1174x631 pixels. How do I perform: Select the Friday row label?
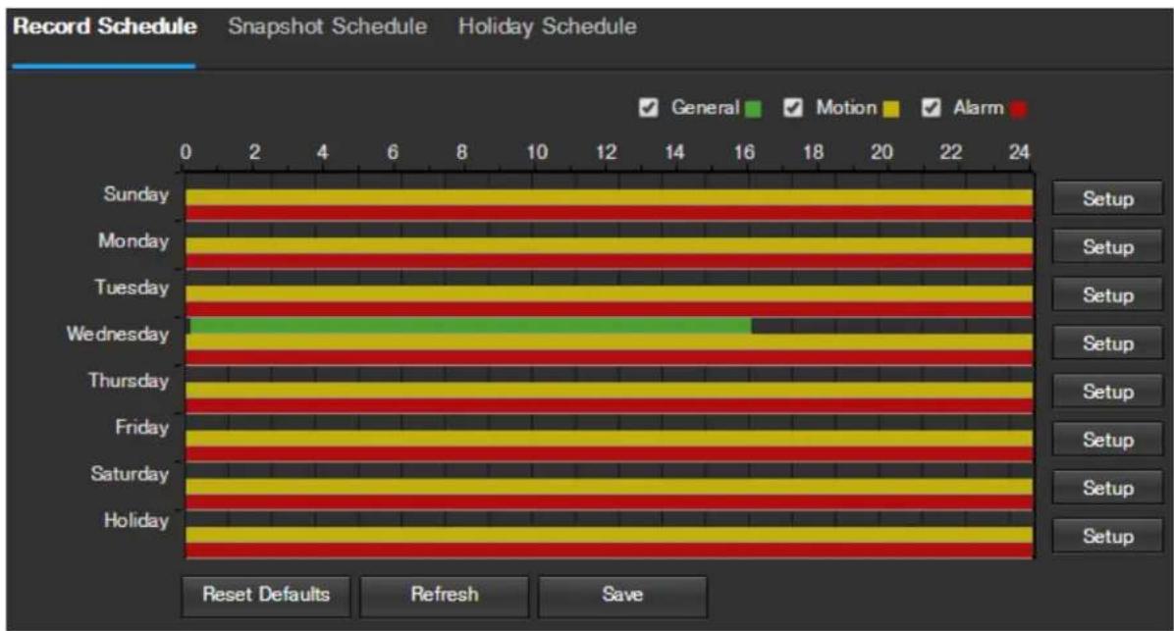(142, 427)
